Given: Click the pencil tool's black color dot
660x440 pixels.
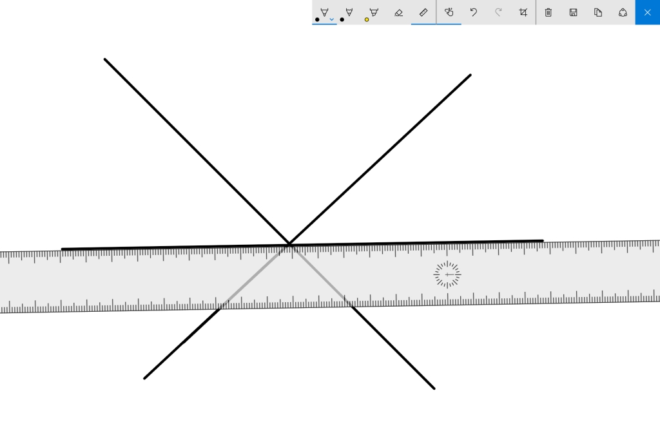Looking at the screenshot, I should 342,19.
